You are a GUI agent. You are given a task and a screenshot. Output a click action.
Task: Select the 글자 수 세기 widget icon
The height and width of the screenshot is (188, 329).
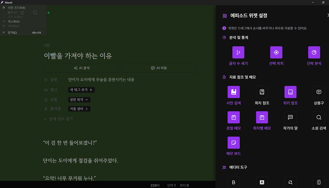click(x=238, y=52)
